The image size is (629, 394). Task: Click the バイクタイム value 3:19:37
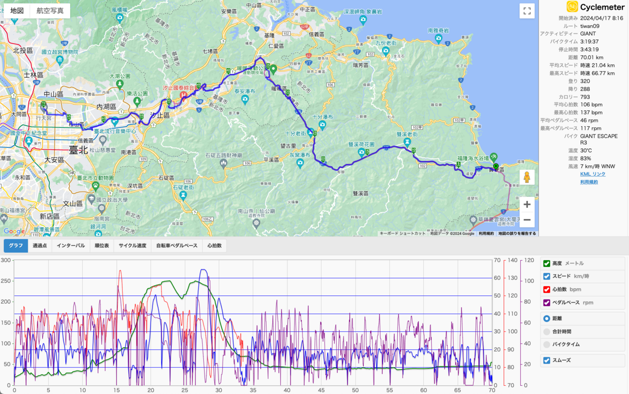(589, 42)
